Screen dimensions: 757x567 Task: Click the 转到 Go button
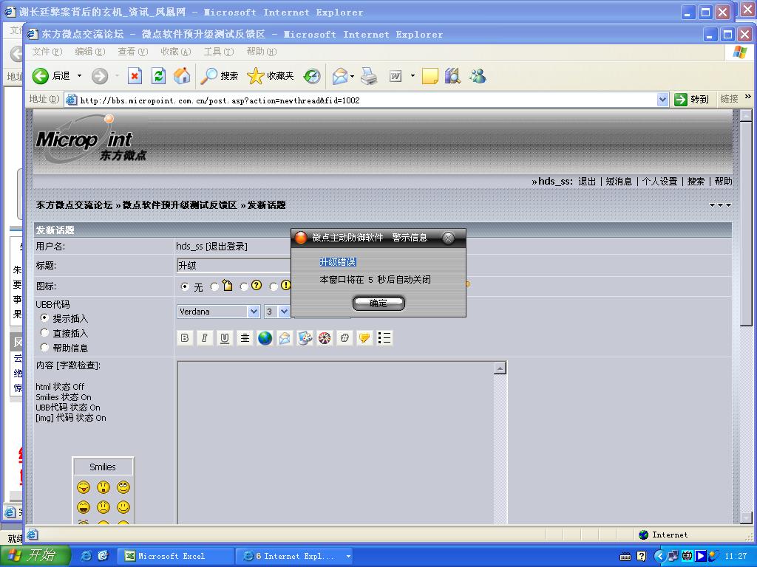692,100
